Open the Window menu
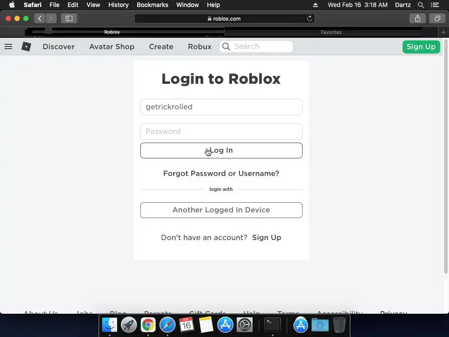Image resolution: width=449 pixels, height=337 pixels. click(x=188, y=5)
